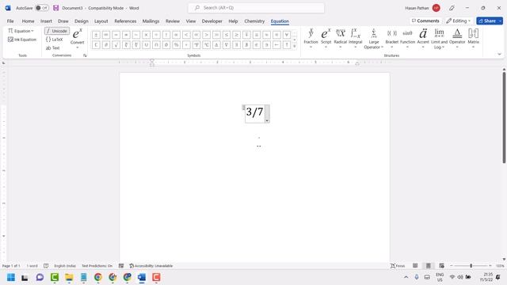The image size is (507, 285).
Task: Insert the less-than symbol
Action: click(x=187, y=35)
